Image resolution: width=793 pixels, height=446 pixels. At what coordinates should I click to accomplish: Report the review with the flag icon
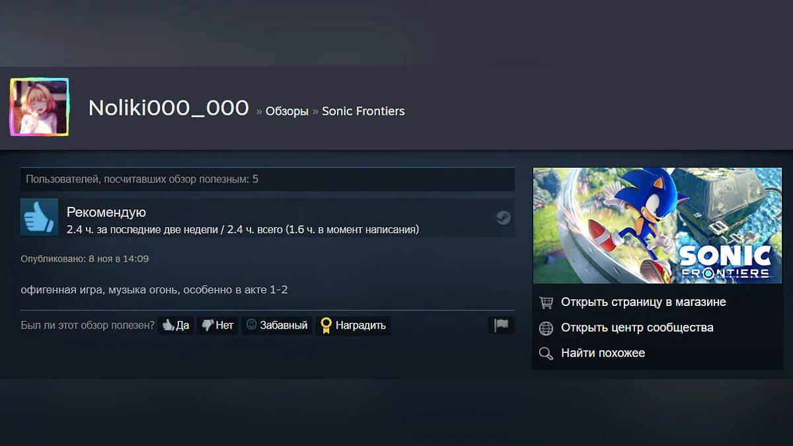click(502, 325)
